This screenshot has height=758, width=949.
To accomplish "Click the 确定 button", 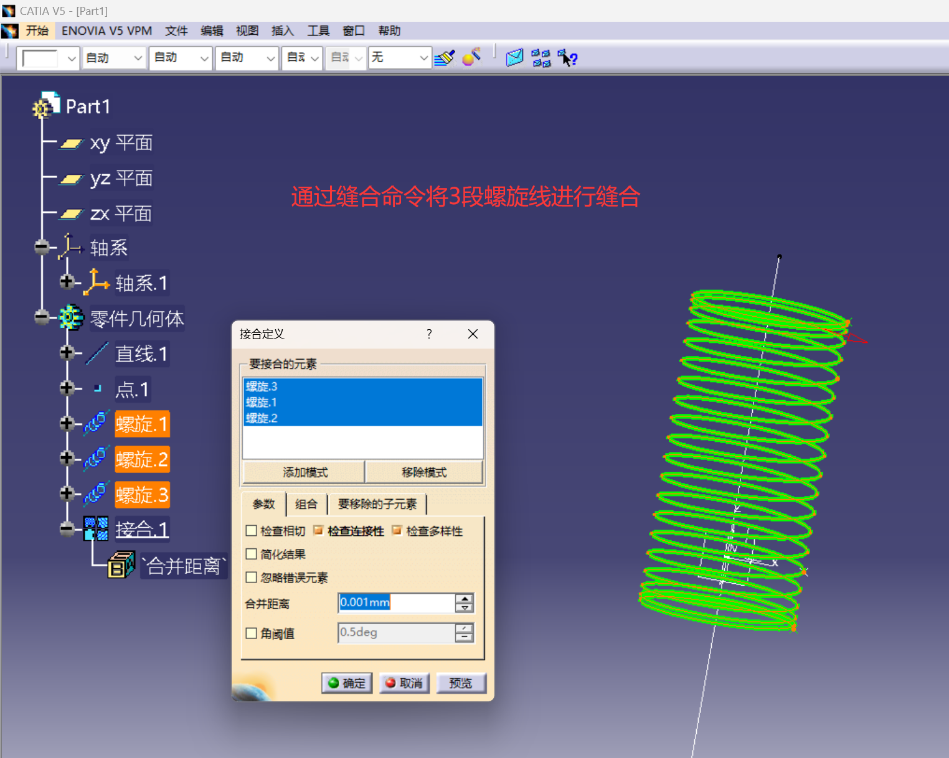I will point(347,683).
